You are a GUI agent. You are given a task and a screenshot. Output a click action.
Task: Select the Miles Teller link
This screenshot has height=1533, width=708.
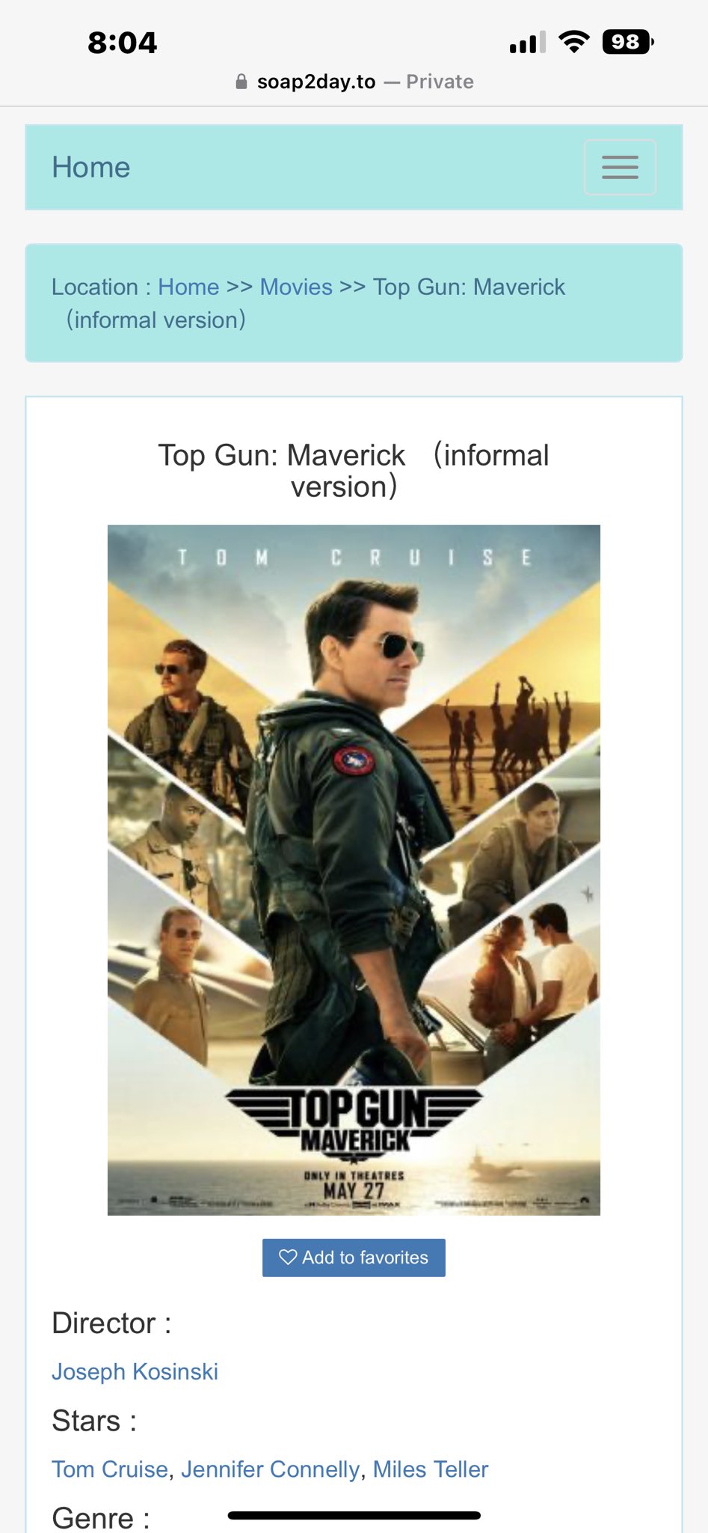click(431, 1469)
